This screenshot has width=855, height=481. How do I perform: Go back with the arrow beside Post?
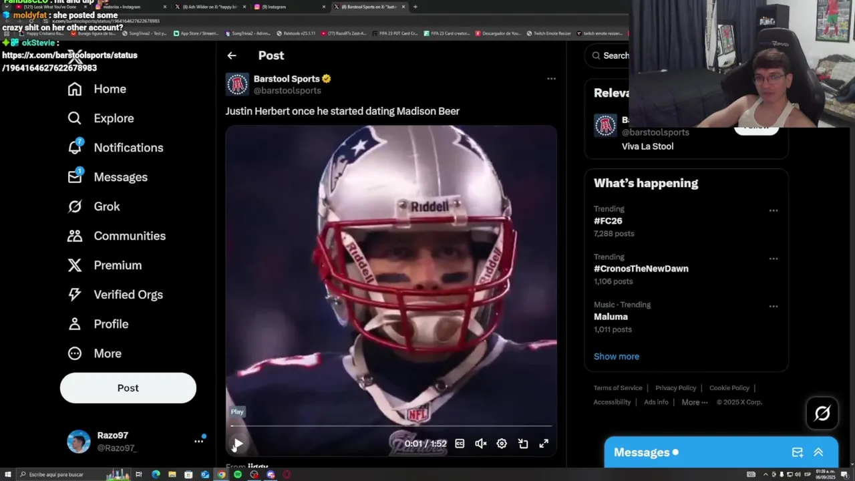232,55
